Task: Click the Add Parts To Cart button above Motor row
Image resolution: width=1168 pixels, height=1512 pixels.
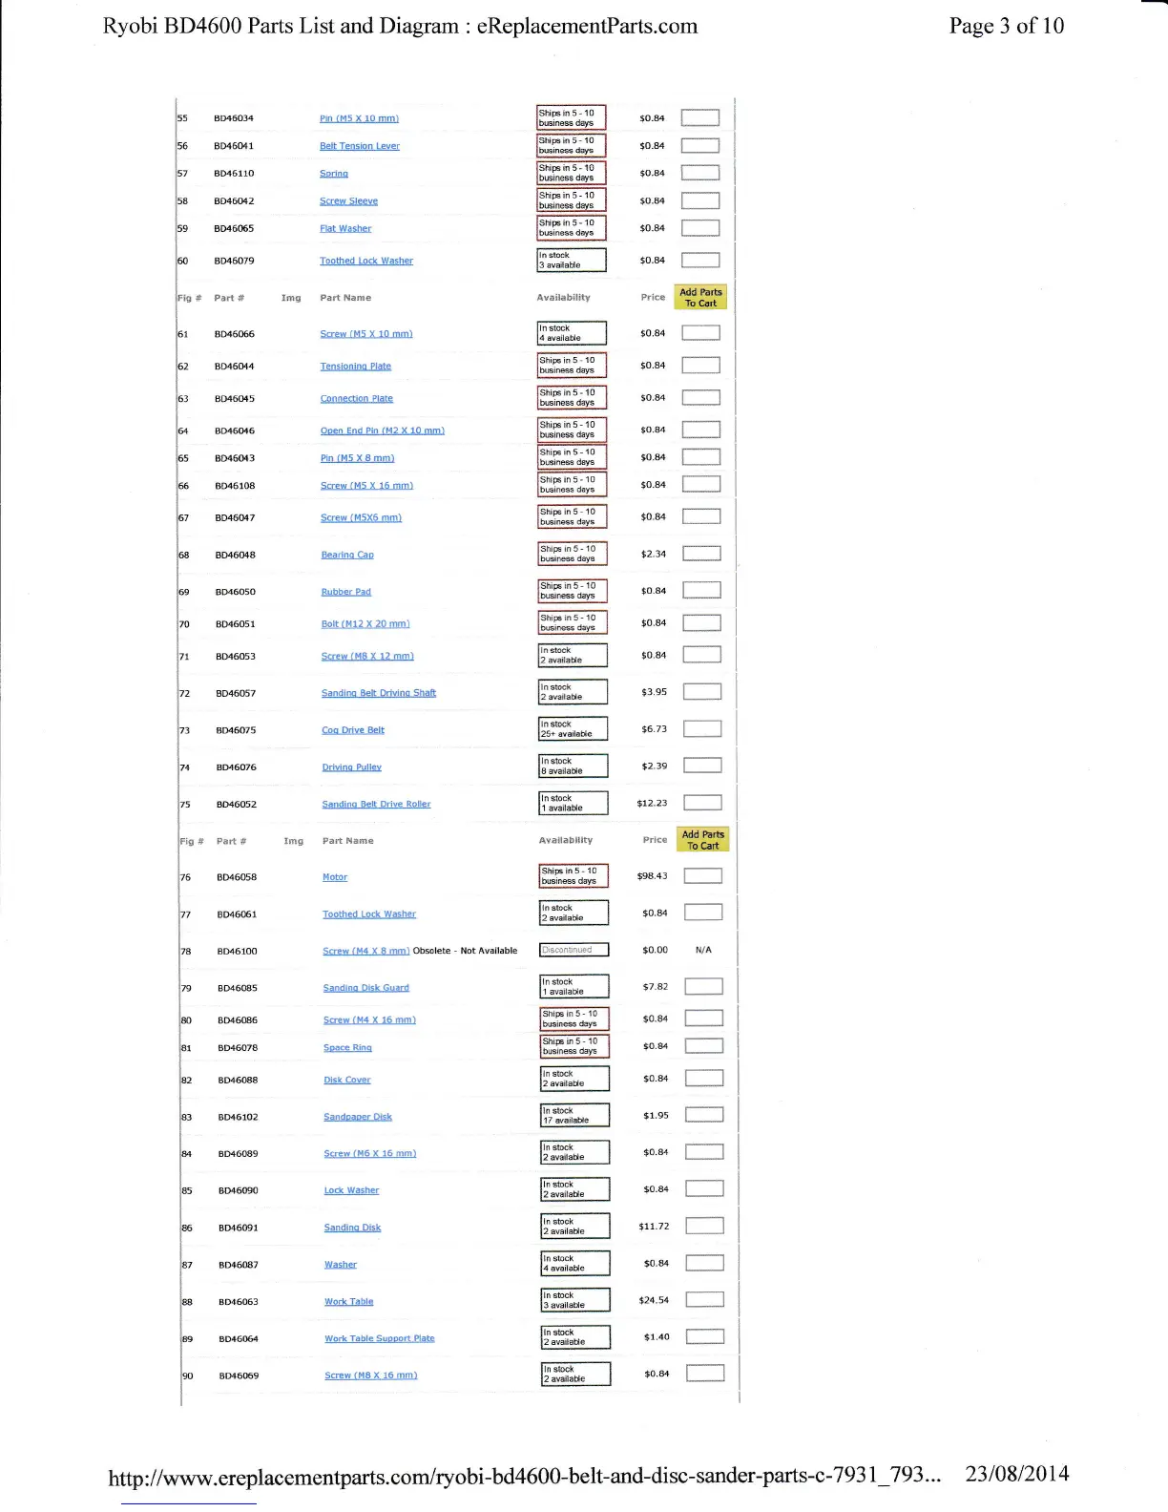Action: point(703,840)
